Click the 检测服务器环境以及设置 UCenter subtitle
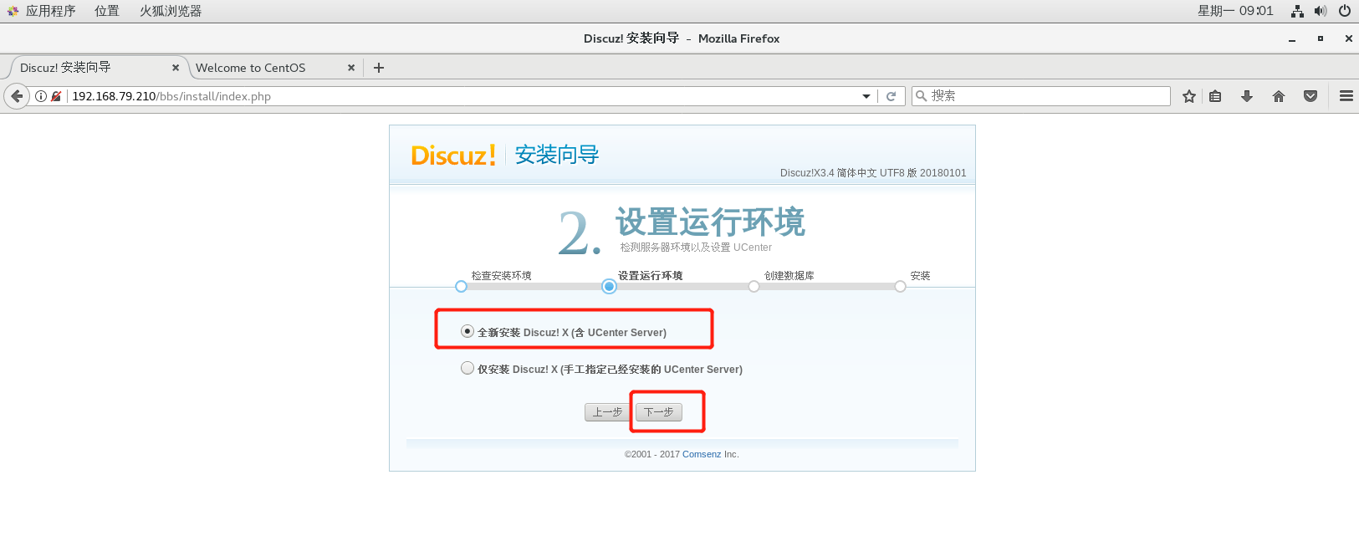Screen dimensions: 1359x536 (x=696, y=248)
